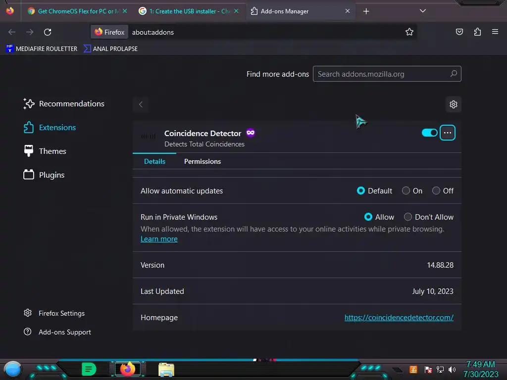Follow the Learn more link
This screenshot has width=507, height=380.
click(159, 239)
